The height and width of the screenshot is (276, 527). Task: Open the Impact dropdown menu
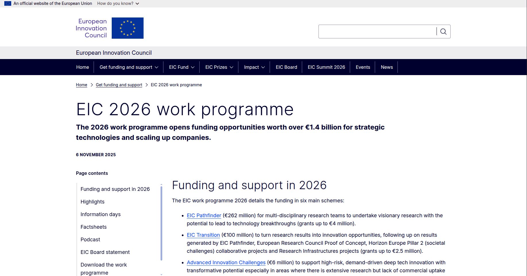pos(254,67)
